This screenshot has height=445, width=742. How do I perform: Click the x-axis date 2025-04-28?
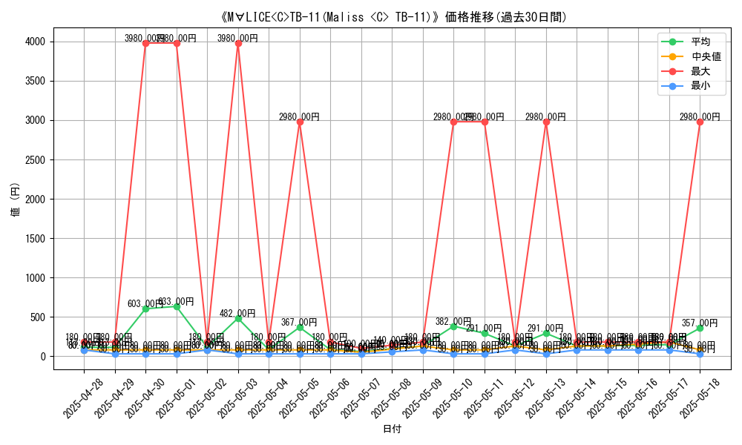(84, 398)
